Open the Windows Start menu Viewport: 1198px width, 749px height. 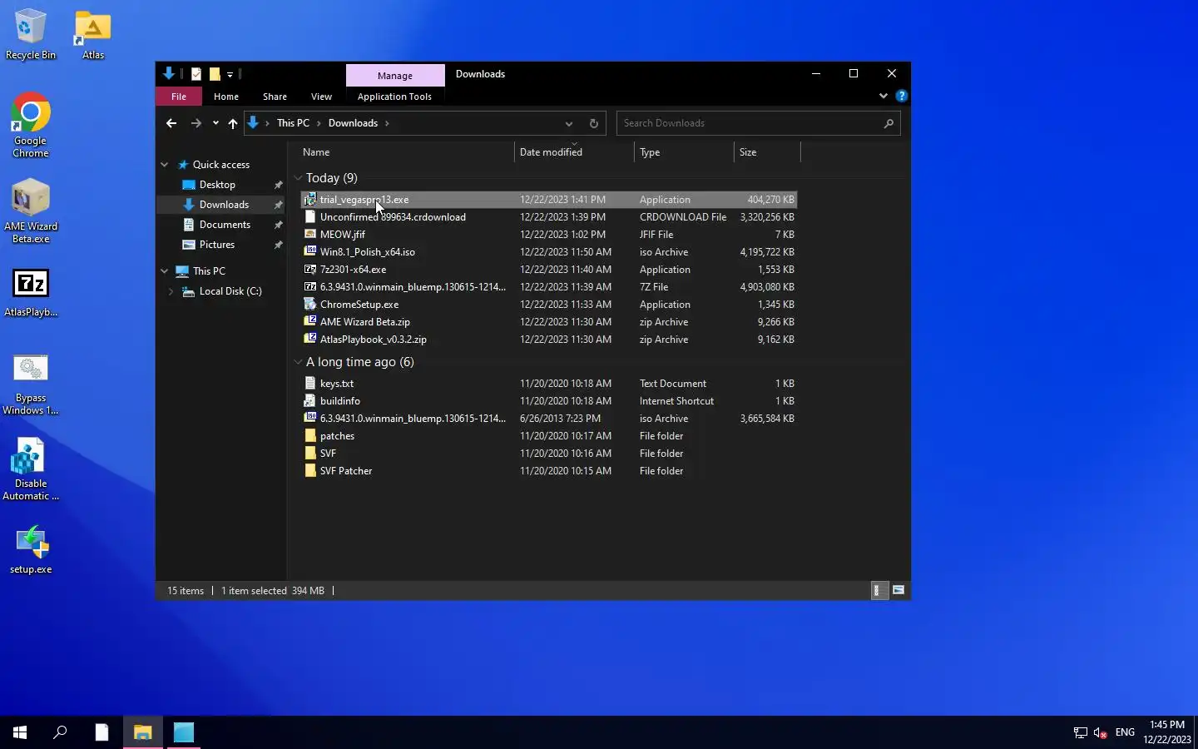(x=20, y=732)
